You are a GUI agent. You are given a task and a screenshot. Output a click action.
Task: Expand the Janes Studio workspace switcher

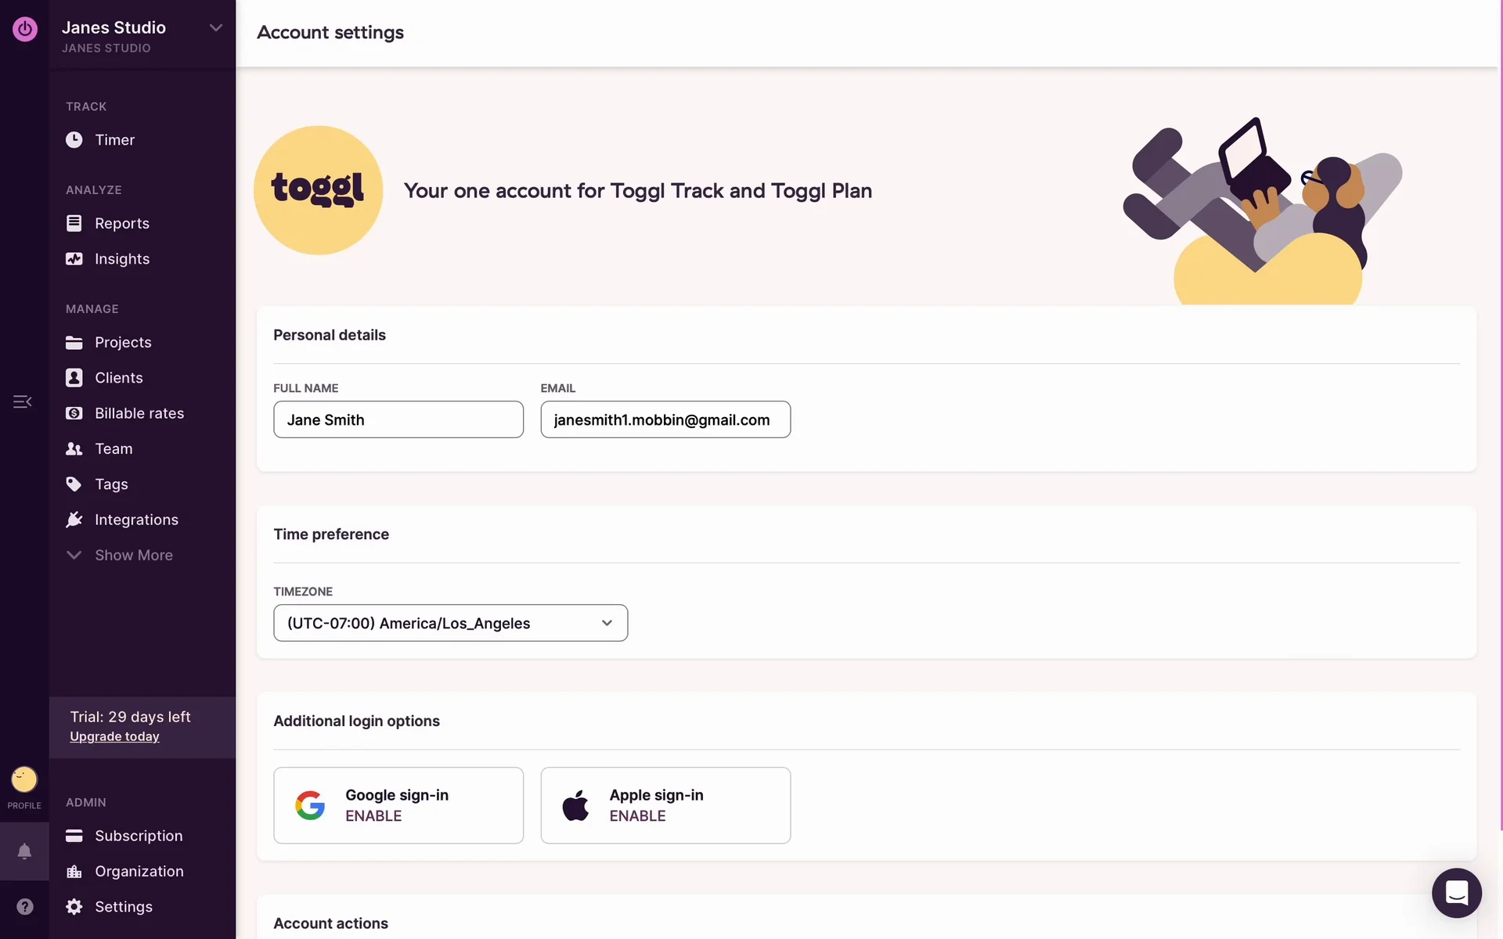[x=215, y=28]
